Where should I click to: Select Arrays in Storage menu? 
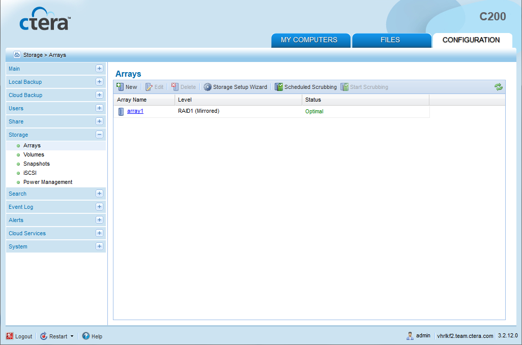tap(32, 146)
